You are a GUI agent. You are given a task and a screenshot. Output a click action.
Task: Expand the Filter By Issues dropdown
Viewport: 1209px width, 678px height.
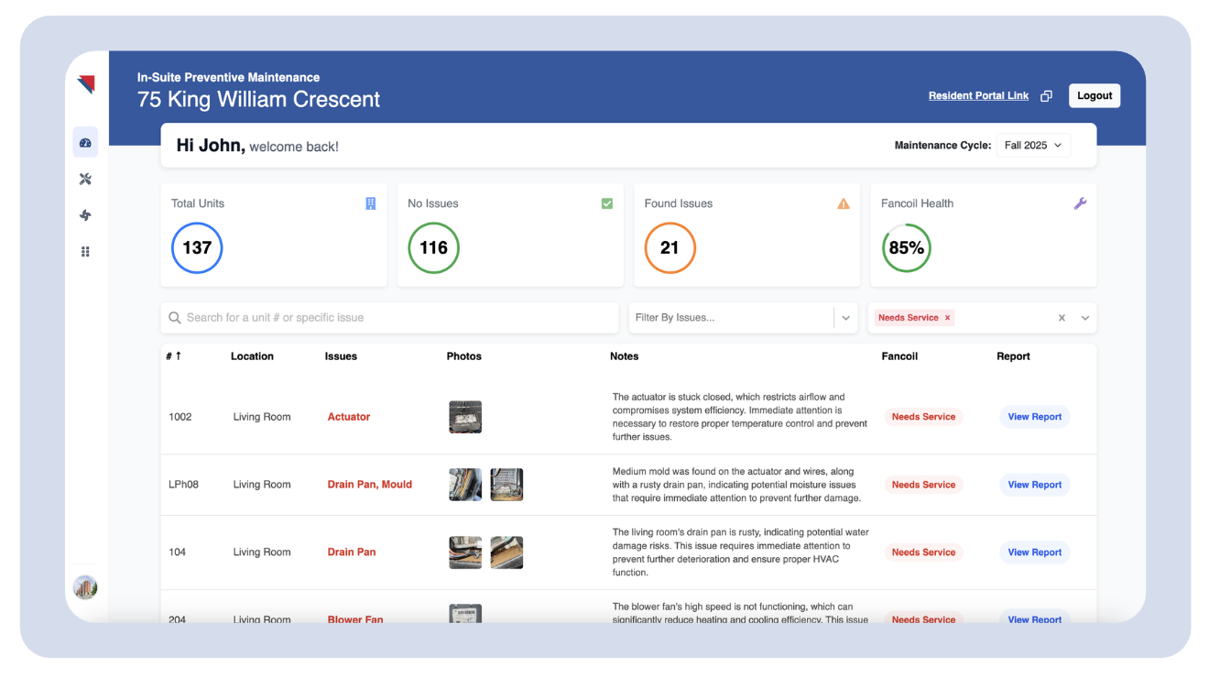click(844, 317)
